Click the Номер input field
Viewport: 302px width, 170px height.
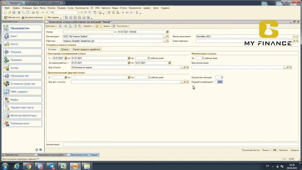pyautogui.click(x=88, y=32)
